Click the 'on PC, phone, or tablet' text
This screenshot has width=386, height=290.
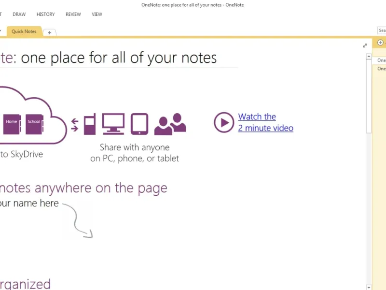135,159
